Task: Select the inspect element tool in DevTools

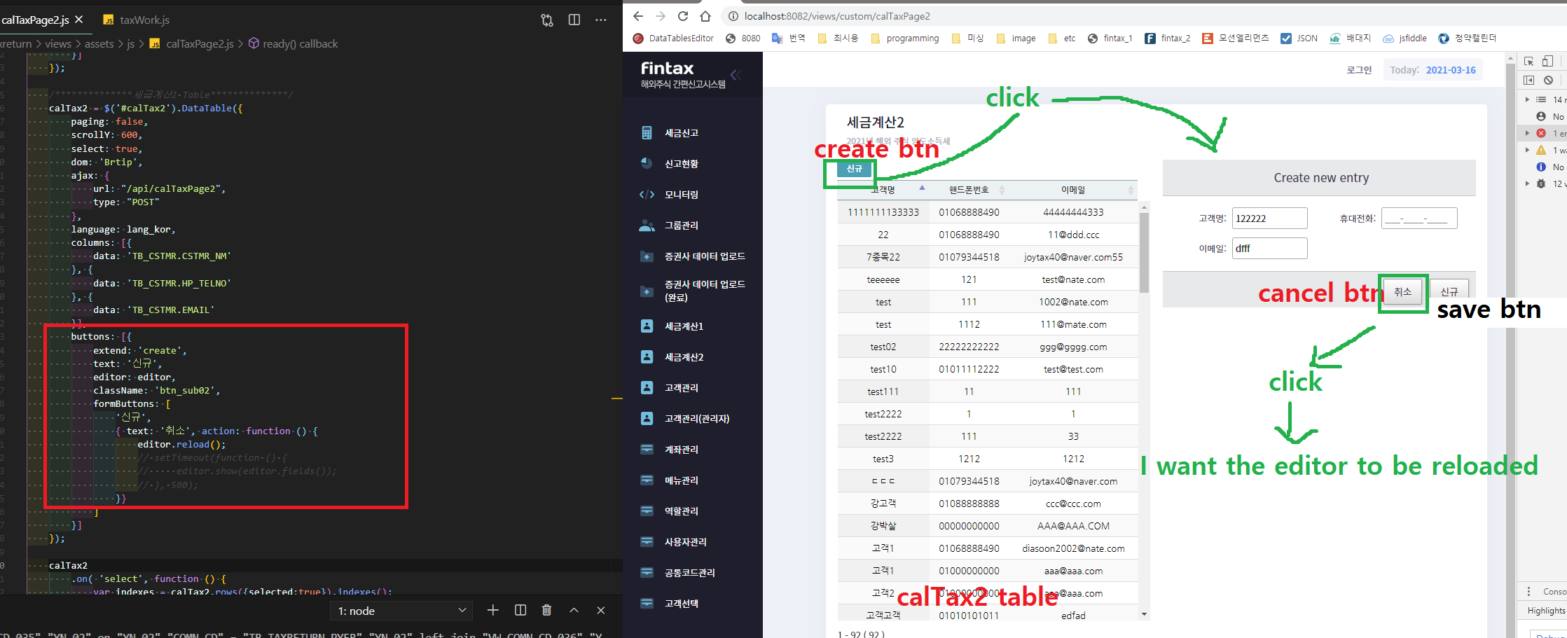Action: point(1530,62)
